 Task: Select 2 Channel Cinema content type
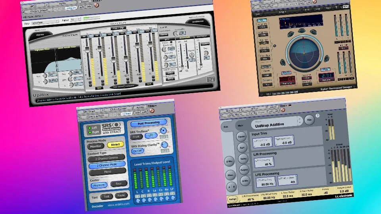(x=106, y=158)
